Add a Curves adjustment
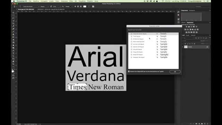Screen dimensions: 222x125 (191, 27)
